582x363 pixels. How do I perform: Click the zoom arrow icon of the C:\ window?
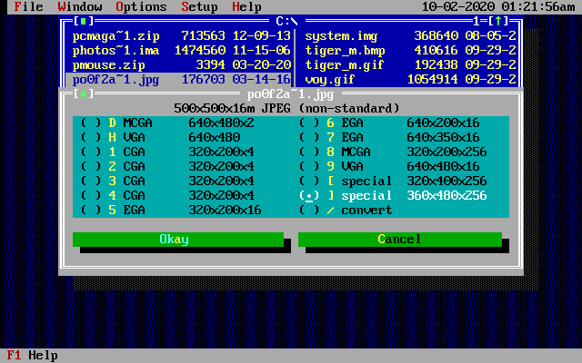pos(498,21)
